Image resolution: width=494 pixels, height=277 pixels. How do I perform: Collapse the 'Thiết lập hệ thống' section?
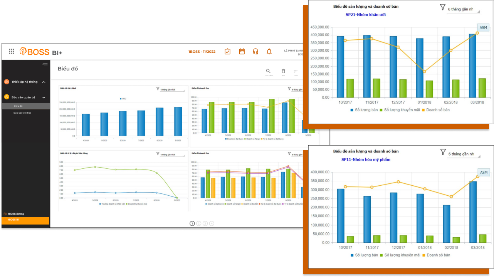[44, 82]
